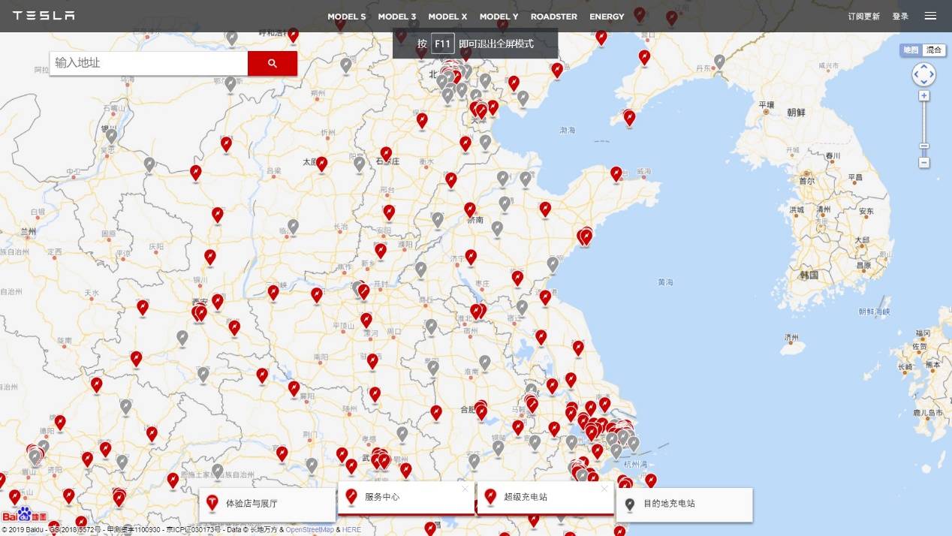Click the zoom in plus button
Viewport: 952px width, 536px height.
[x=923, y=95]
